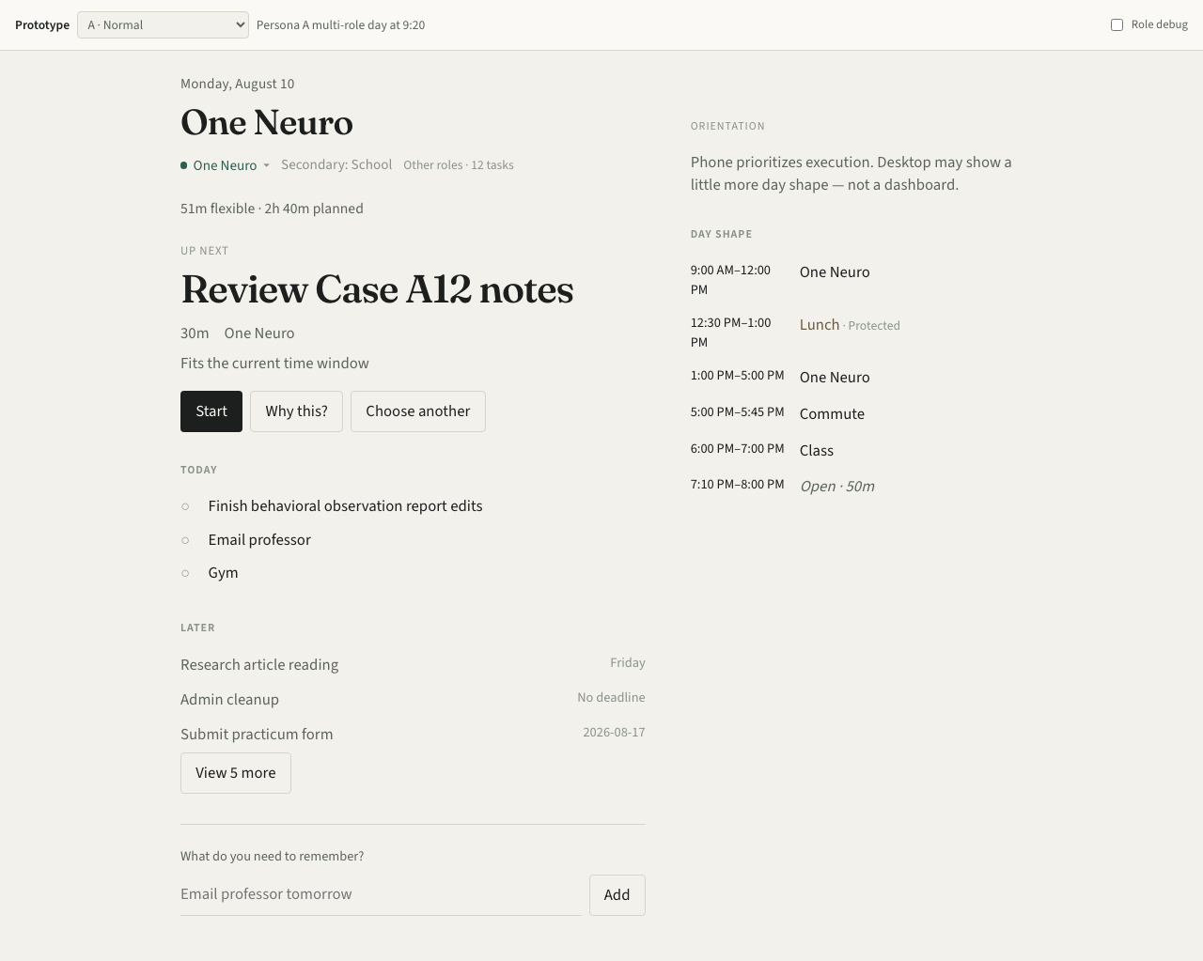This screenshot has width=1203, height=961.
Task: Click the Add button next to reminder field
Action: coord(617,895)
